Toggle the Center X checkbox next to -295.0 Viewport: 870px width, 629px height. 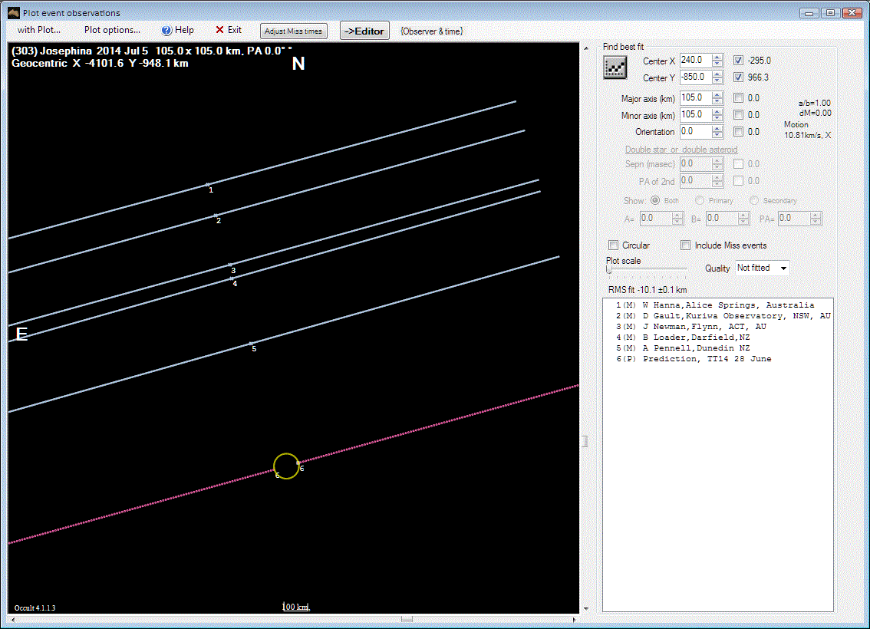pos(739,60)
